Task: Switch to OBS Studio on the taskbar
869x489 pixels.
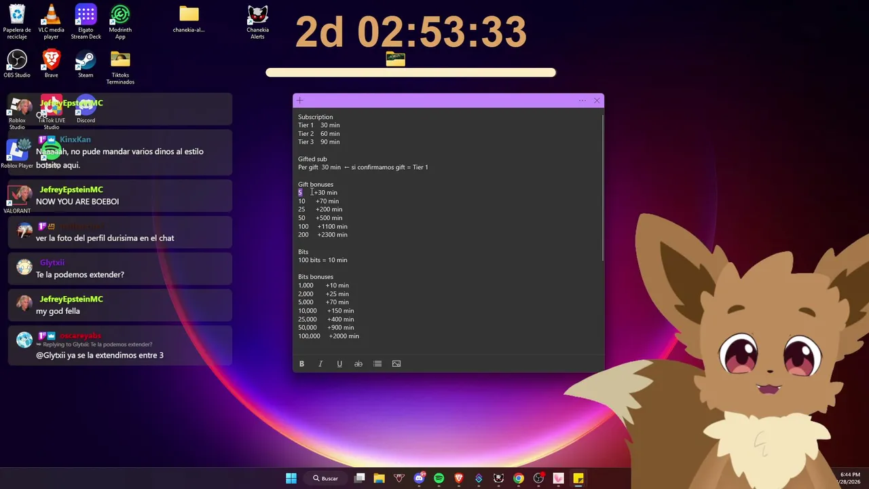Action: (538, 478)
